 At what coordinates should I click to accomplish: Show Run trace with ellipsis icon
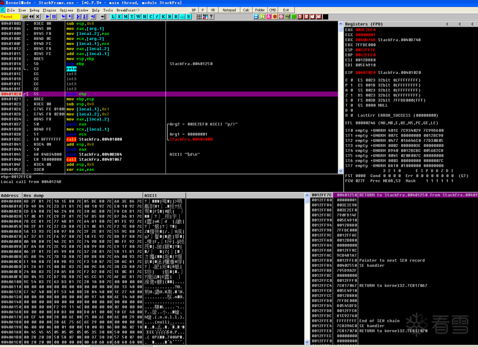[x=182, y=17]
